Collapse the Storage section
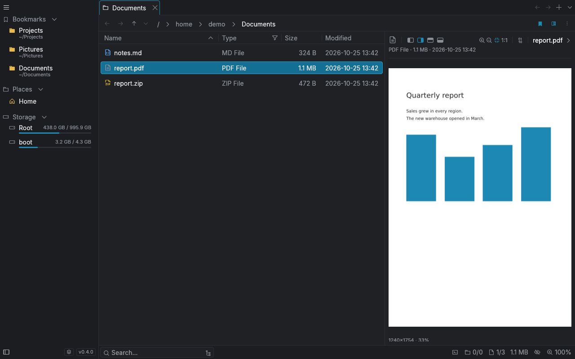This screenshot has width=575, height=359. [44, 117]
